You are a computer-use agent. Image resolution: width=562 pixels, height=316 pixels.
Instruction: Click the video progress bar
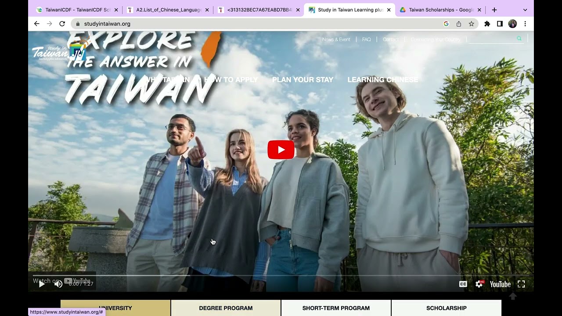coord(281,276)
